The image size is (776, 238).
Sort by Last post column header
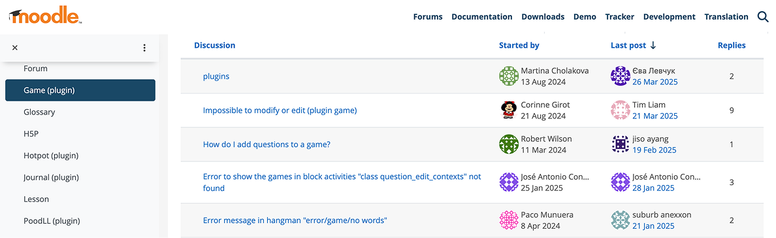coord(628,45)
